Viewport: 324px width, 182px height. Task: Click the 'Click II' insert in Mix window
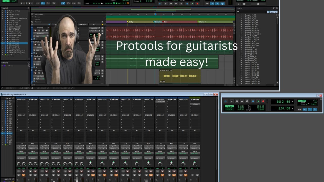(x=195, y=104)
